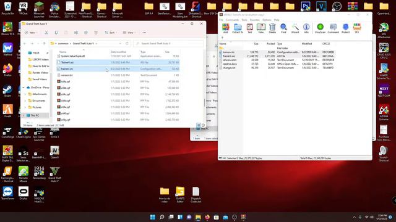Open the Options menu in WinRAR
The image size is (396, 222).
coord(267,20)
